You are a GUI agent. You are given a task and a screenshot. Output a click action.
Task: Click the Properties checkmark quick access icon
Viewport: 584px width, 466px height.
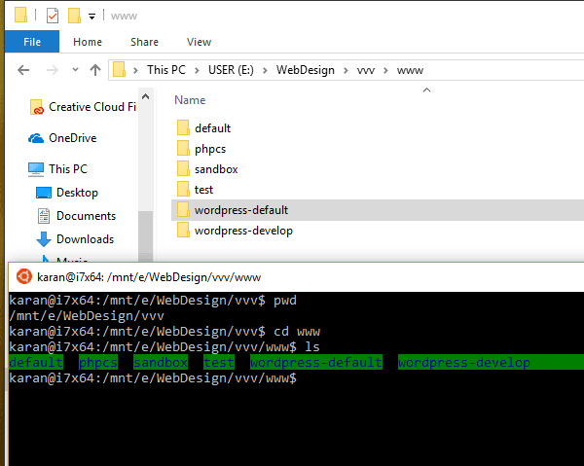[x=53, y=16]
